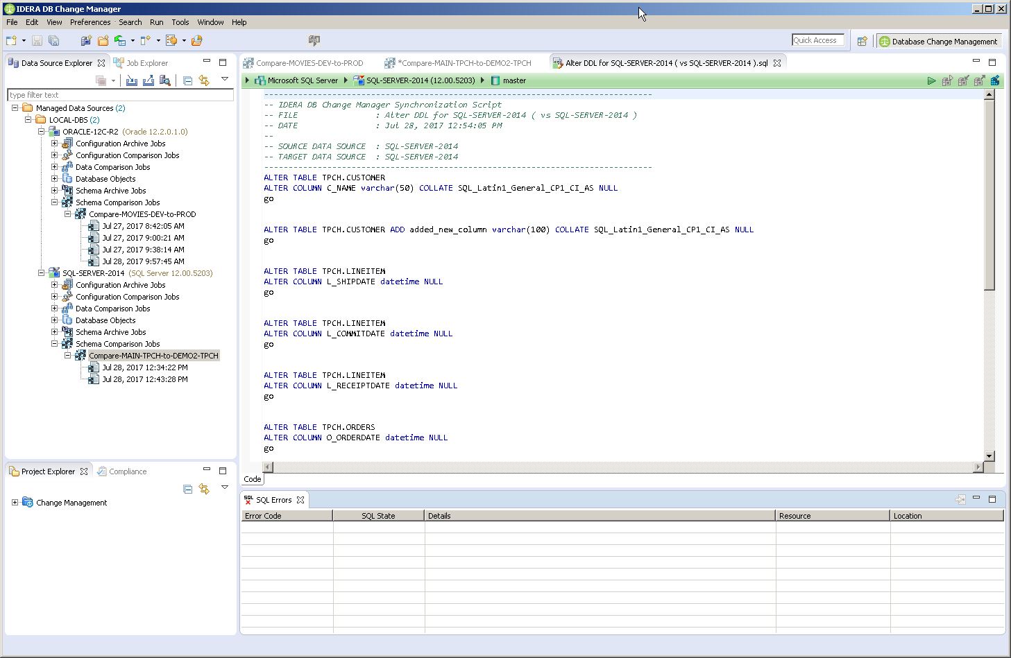Click Collapse All in Project Explorer

pyautogui.click(x=187, y=489)
